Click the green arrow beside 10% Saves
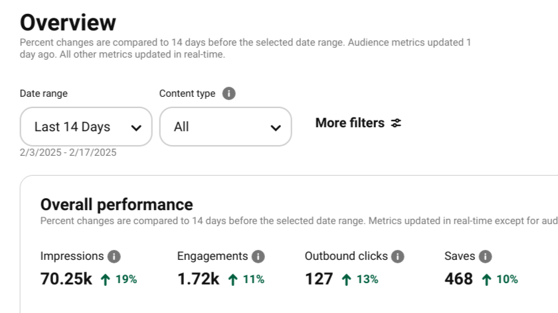 click(486, 280)
